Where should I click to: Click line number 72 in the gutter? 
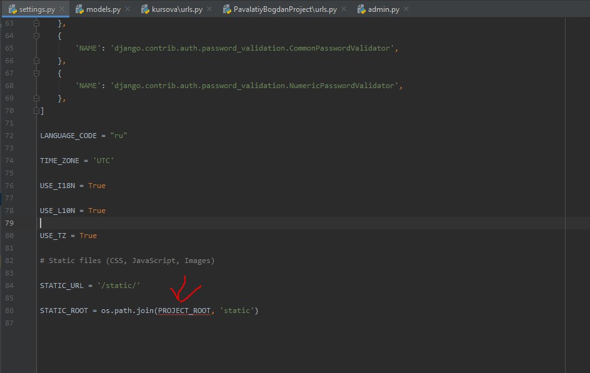[9, 136]
